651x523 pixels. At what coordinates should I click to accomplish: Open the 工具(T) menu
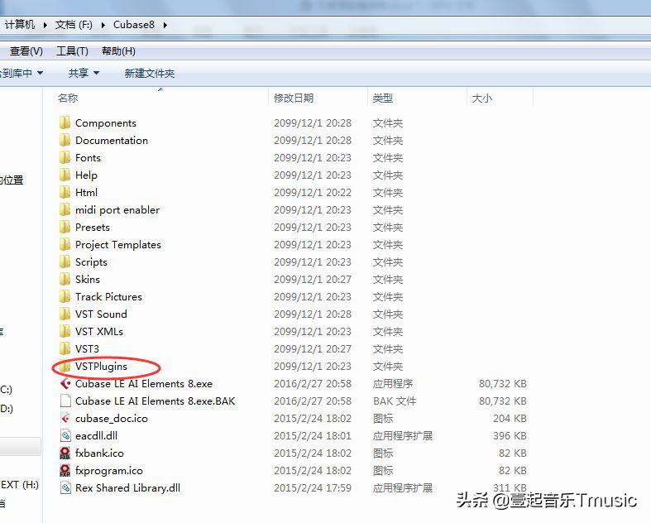[x=72, y=51]
